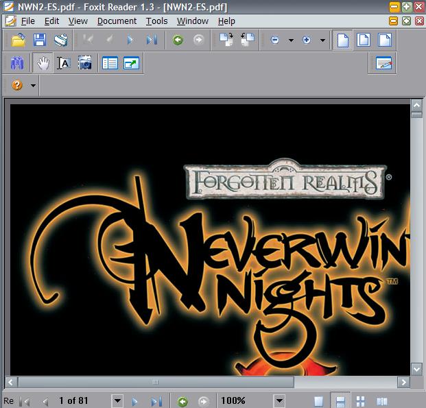Rotate page counterclockwise icon

tap(248, 40)
